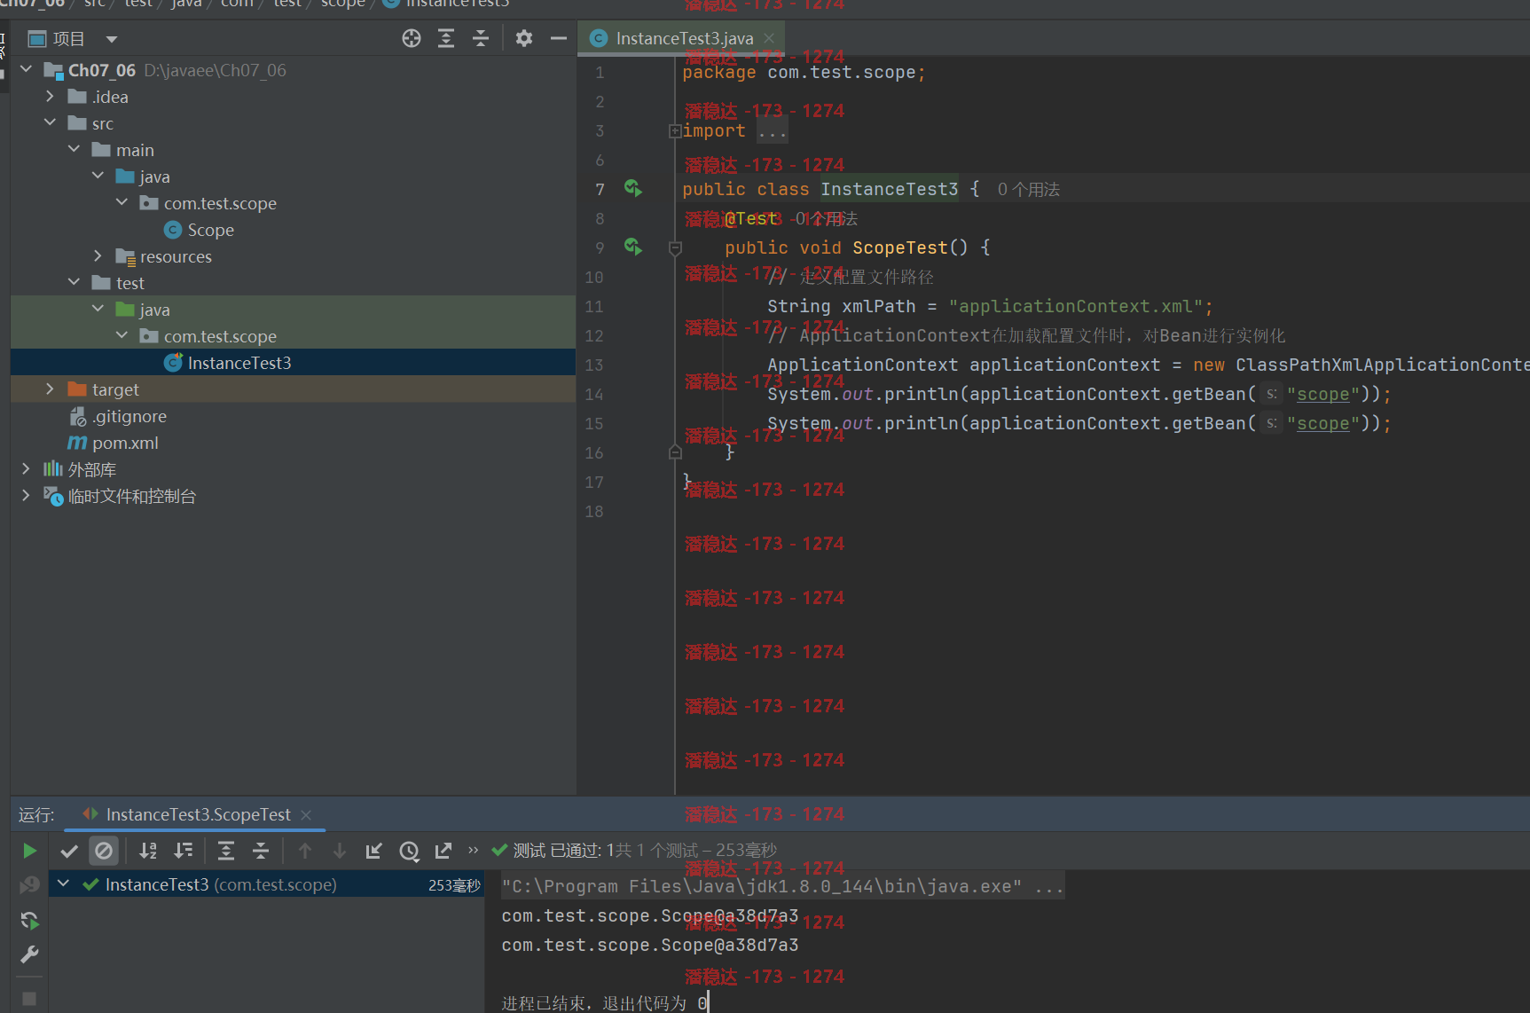1530x1013 pixels.
Task: Expand the resources folder
Action: pos(98,255)
